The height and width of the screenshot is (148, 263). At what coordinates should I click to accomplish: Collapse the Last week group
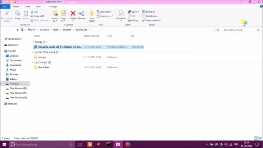click(32, 62)
